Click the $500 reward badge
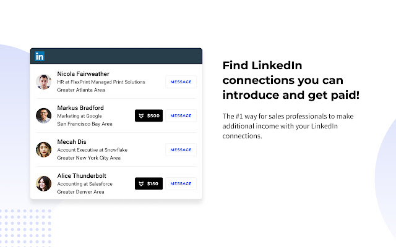Viewport: 396px width, 247px height. [148, 115]
